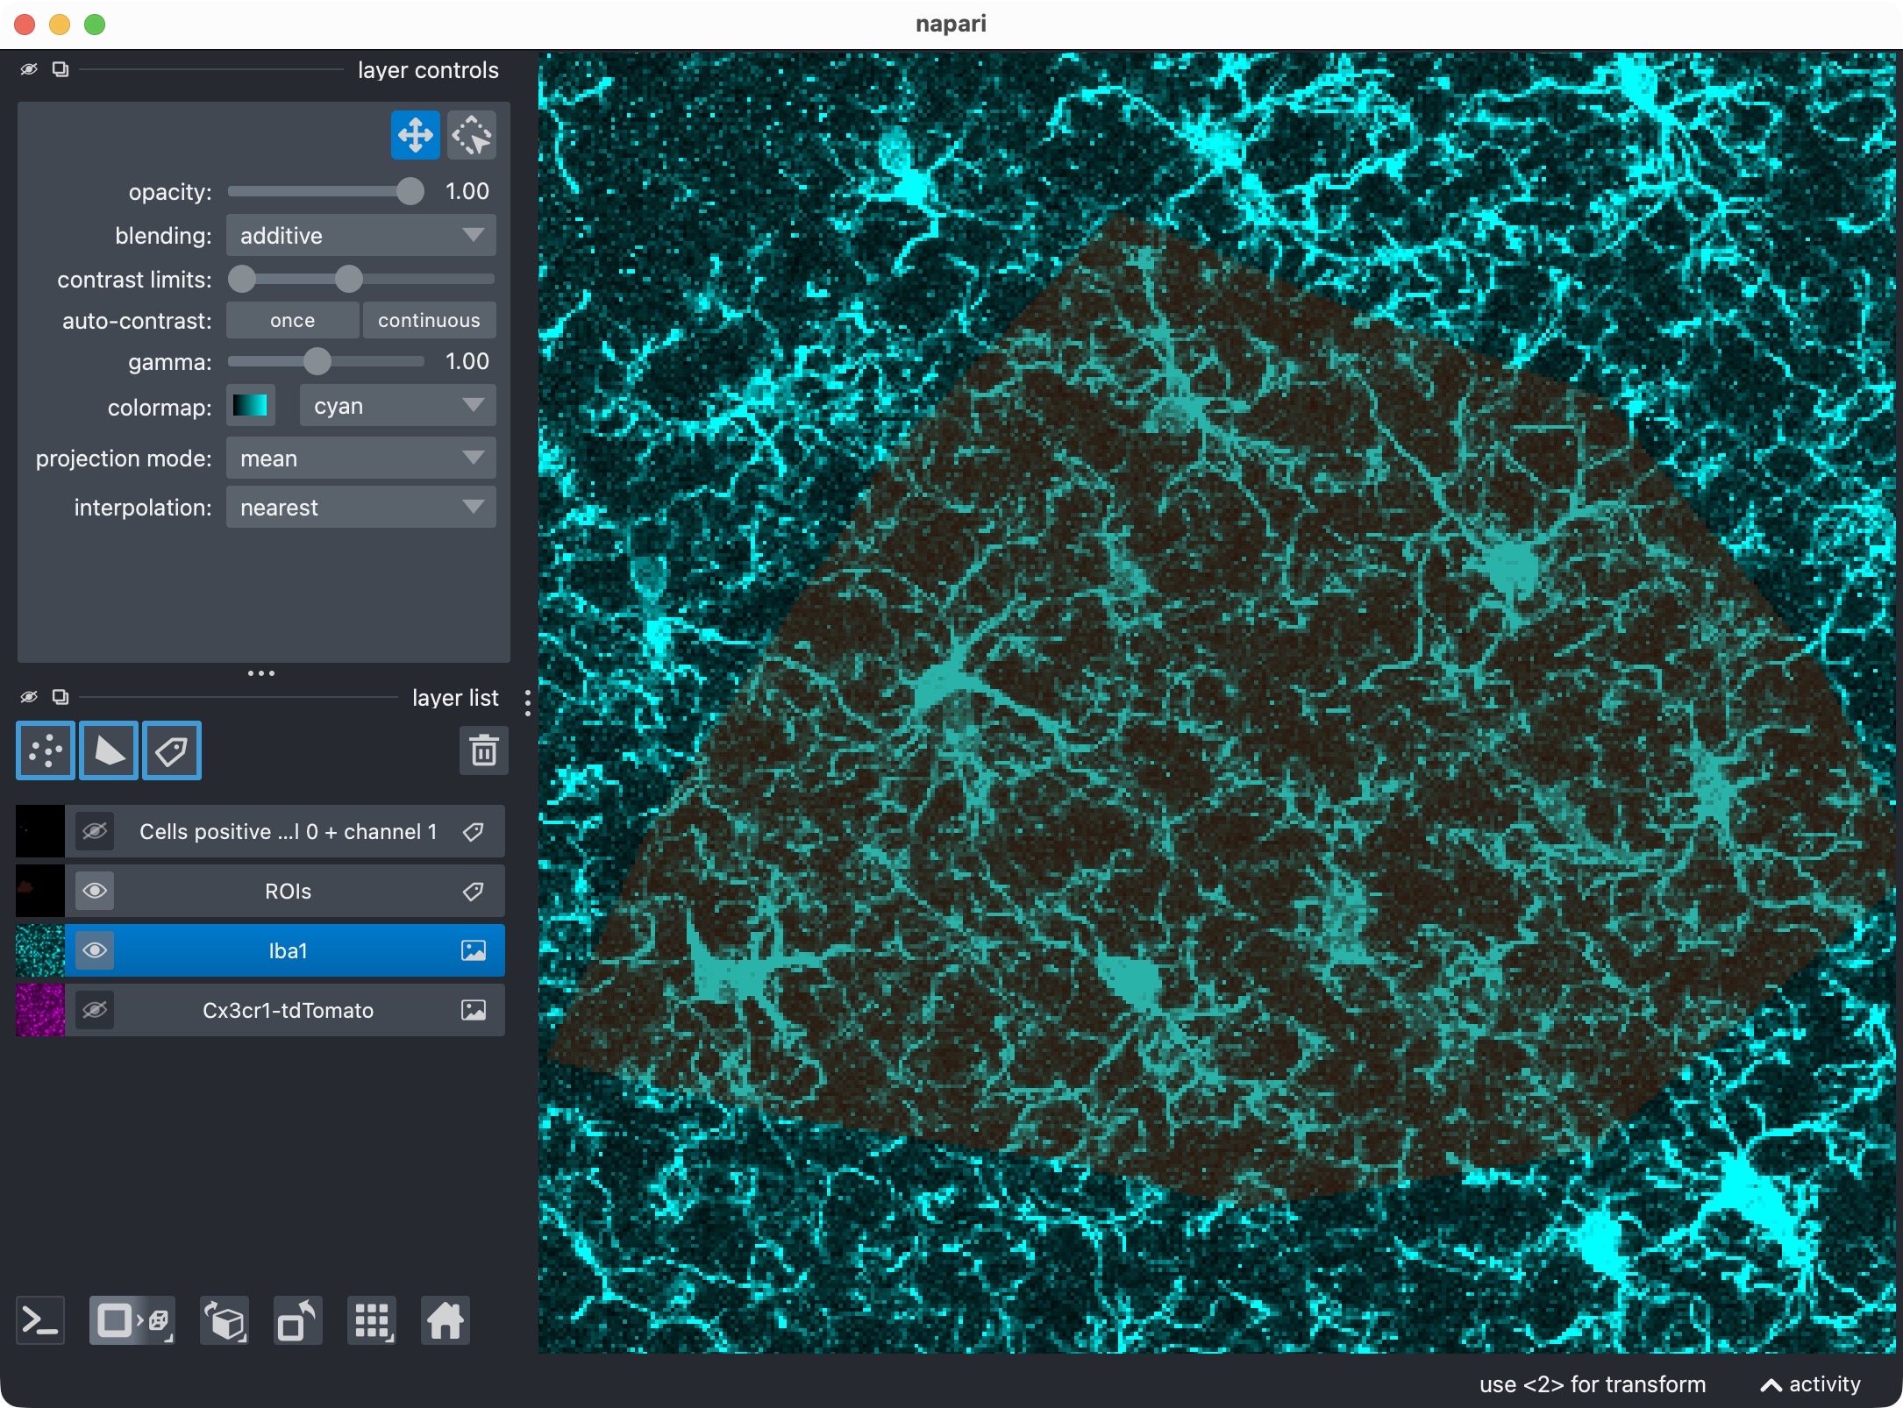
Task: Click the 'use <2> for transform' status text
Action: 1593,1384
